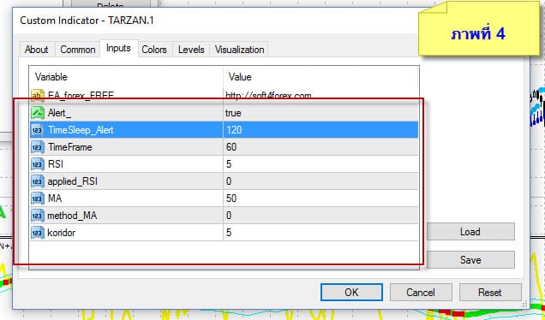
Task: Select the soft4forex.com URL value
Action: pyautogui.click(x=268, y=96)
